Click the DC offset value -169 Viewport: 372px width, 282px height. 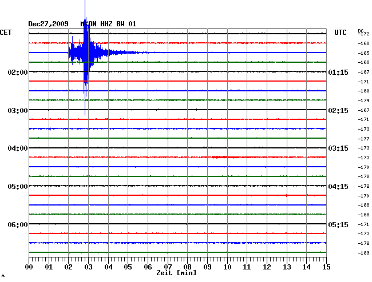pos(363,253)
